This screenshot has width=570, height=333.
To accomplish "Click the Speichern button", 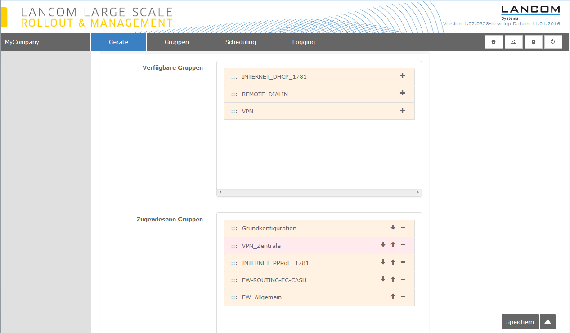I will 520,322.
